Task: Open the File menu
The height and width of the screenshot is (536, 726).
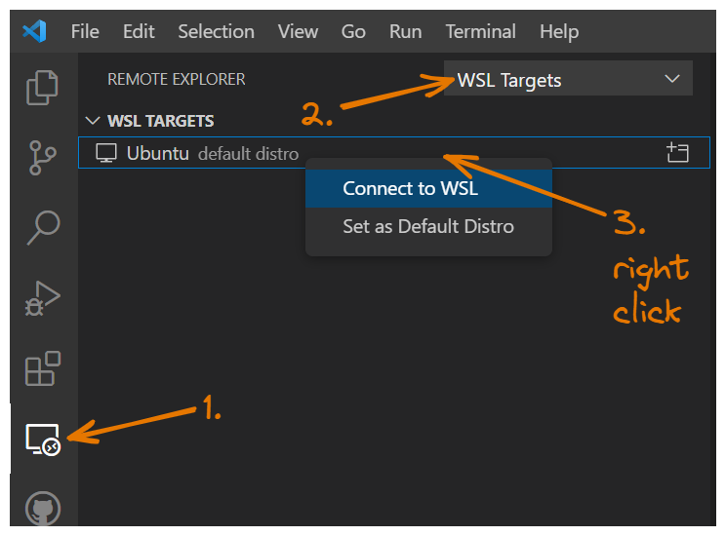Action: click(x=85, y=31)
